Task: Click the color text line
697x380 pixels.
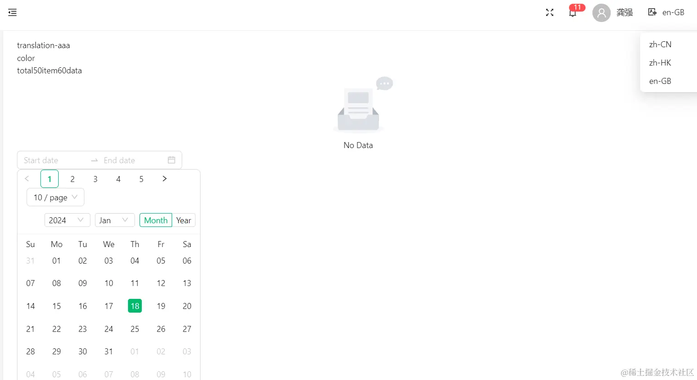Action: pos(26,58)
